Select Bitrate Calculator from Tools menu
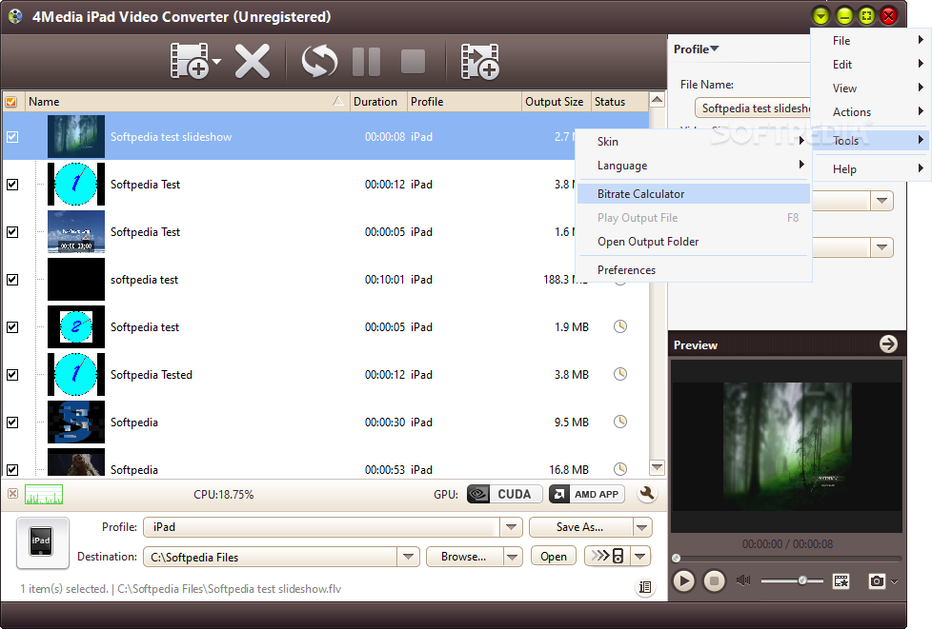 click(x=694, y=193)
